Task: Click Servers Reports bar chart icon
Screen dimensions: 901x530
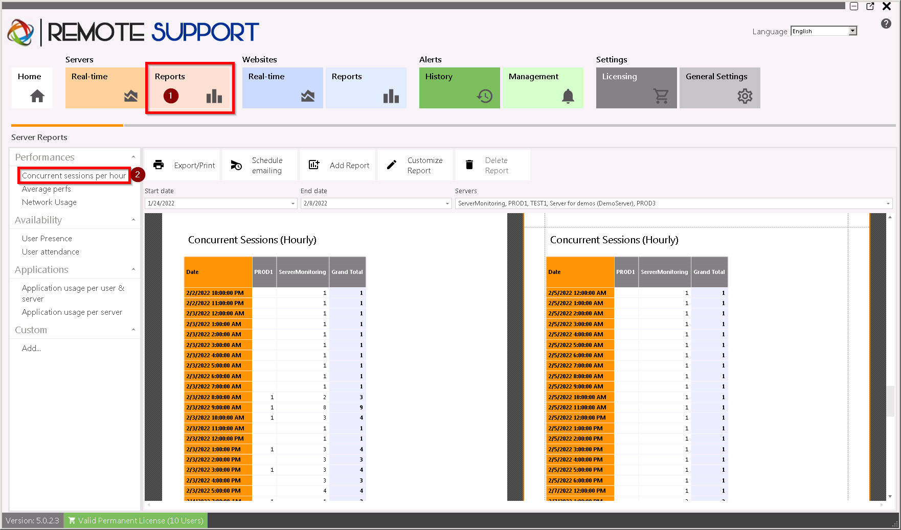Action: (214, 96)
